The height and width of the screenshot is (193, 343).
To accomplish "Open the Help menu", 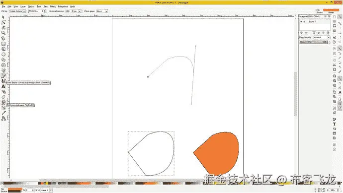I will point(73,6).
